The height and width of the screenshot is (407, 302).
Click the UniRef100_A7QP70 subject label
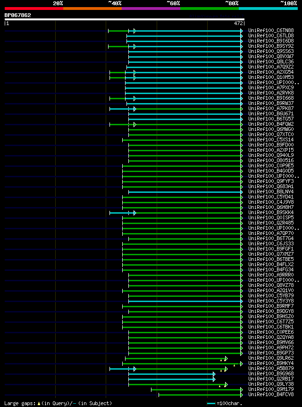pyautogui.click(x=271, y=233)
